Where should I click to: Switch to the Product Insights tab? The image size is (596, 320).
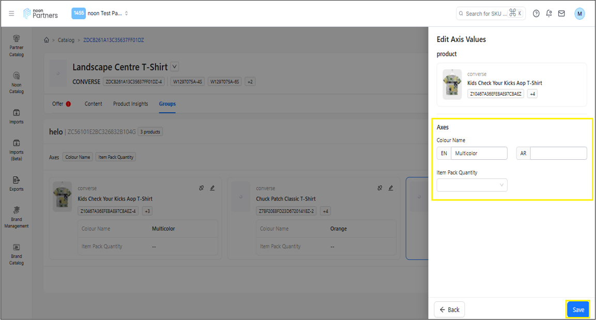tap(130, 104)
